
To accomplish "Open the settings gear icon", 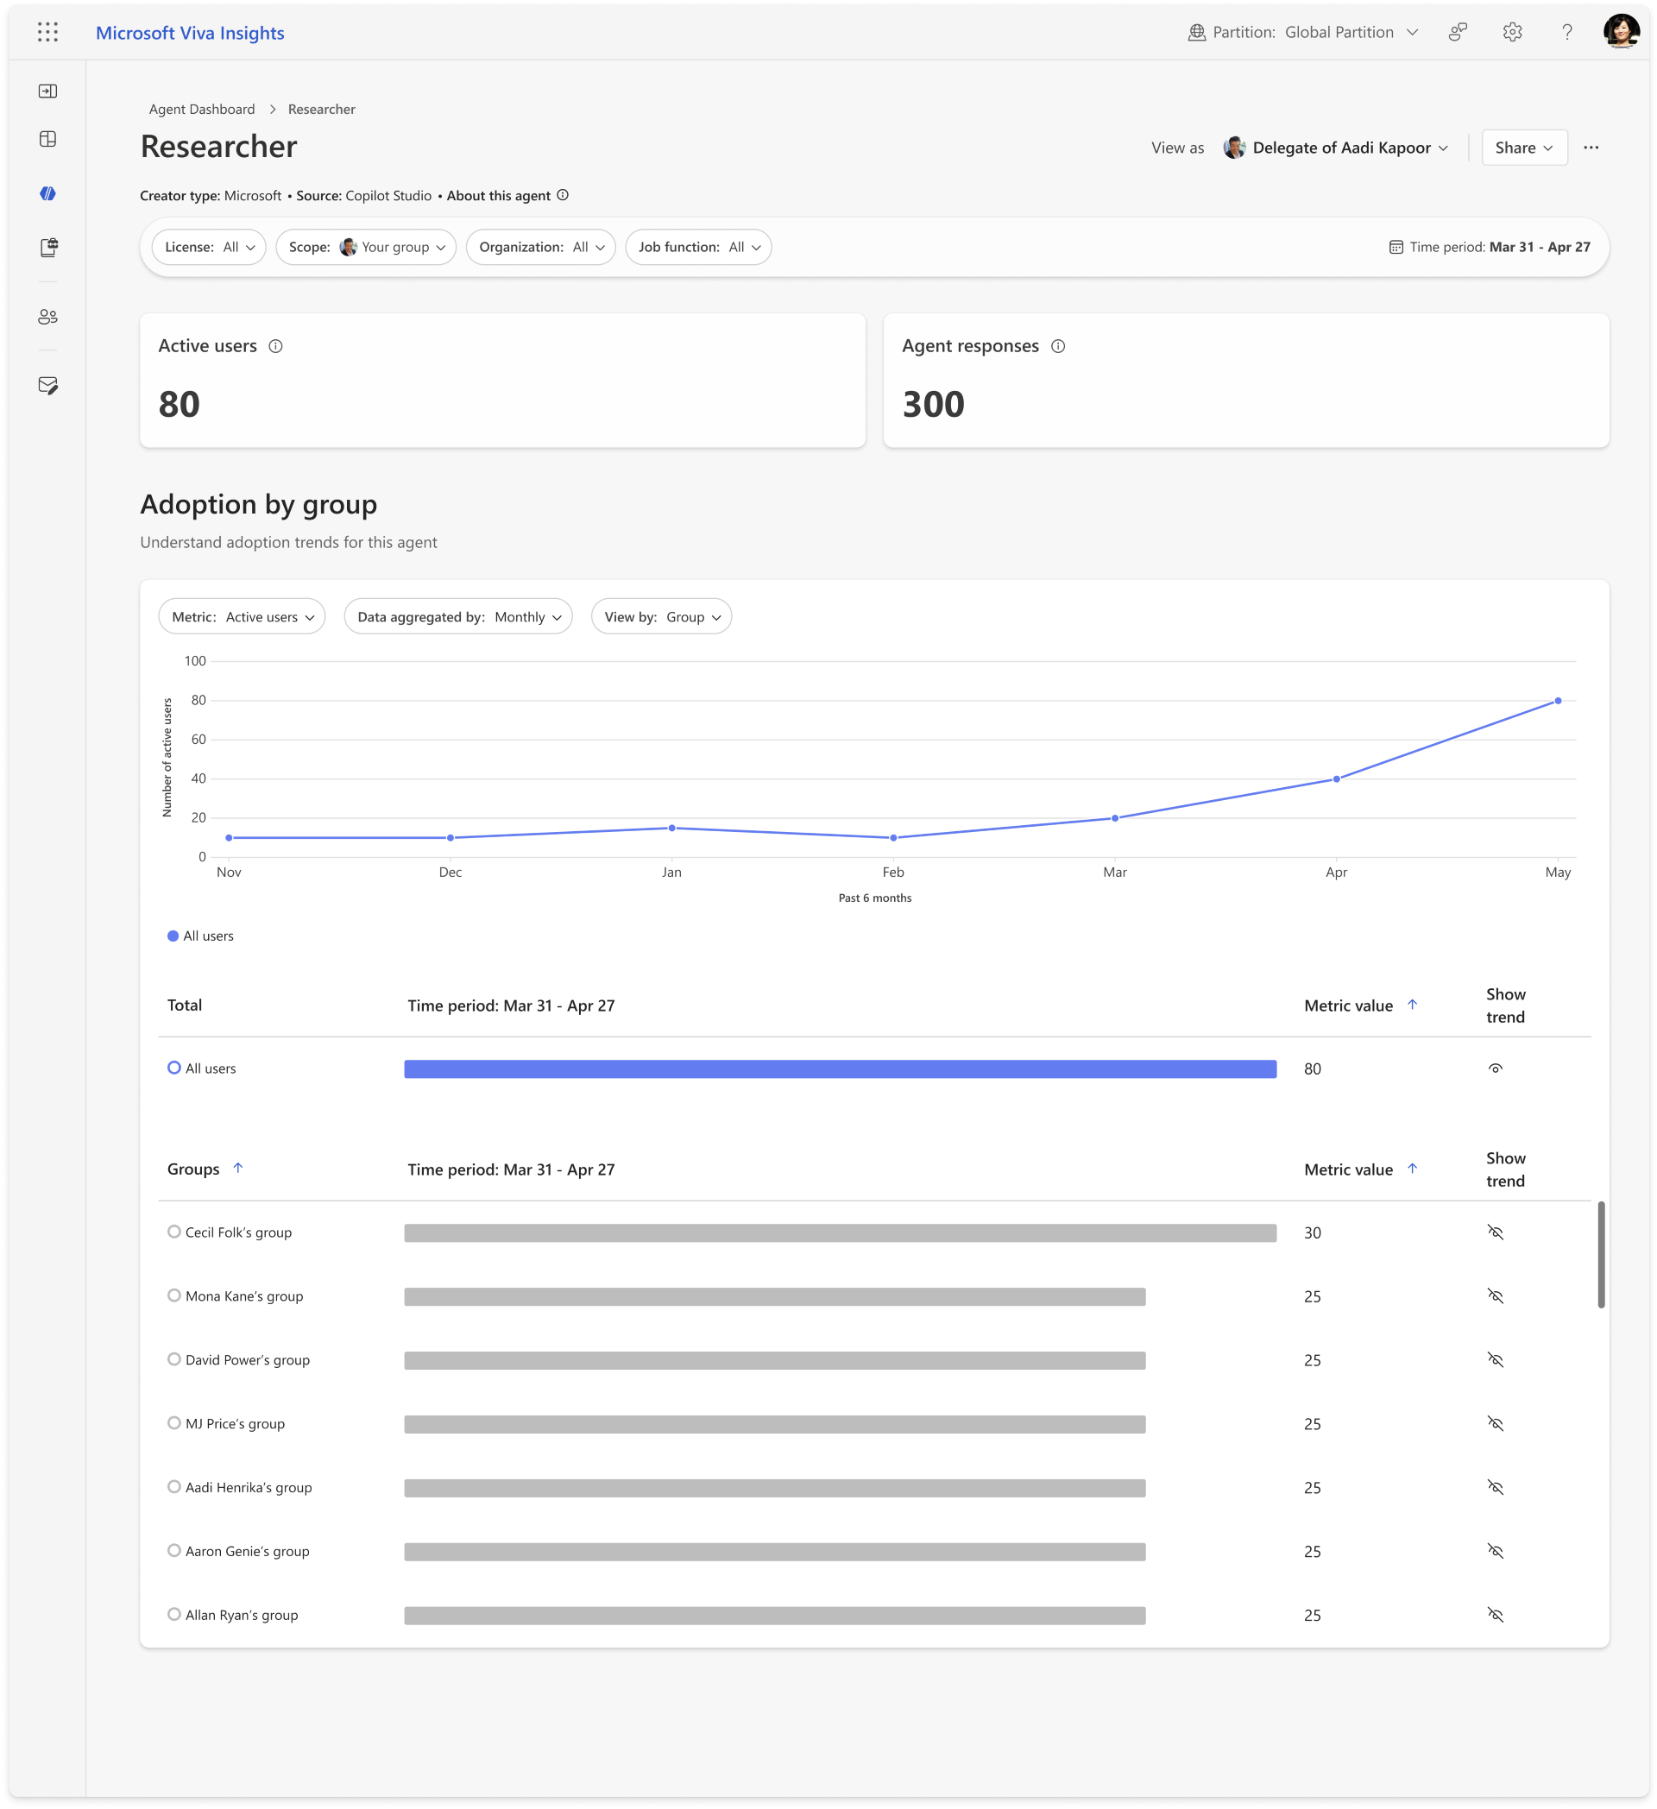I will [1512, 32].
